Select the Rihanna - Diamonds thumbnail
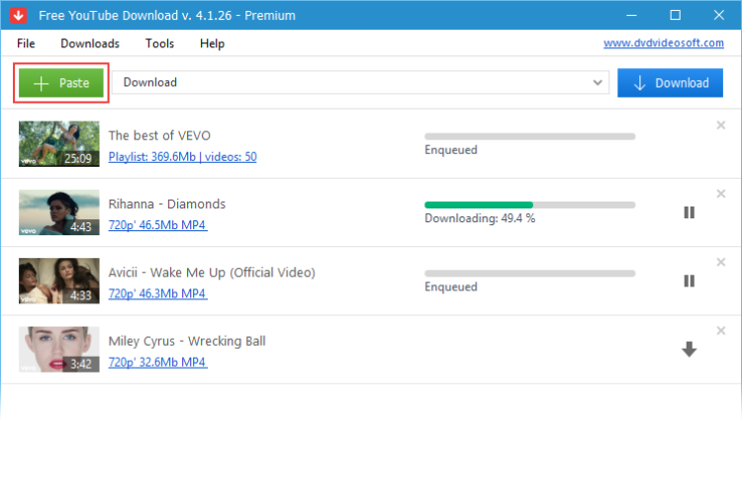The width and height of the screenshot is (742, 494). pyautogui.click(x=59, y=212)
